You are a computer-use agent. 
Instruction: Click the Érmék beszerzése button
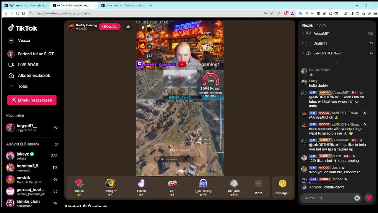[32, 100]
